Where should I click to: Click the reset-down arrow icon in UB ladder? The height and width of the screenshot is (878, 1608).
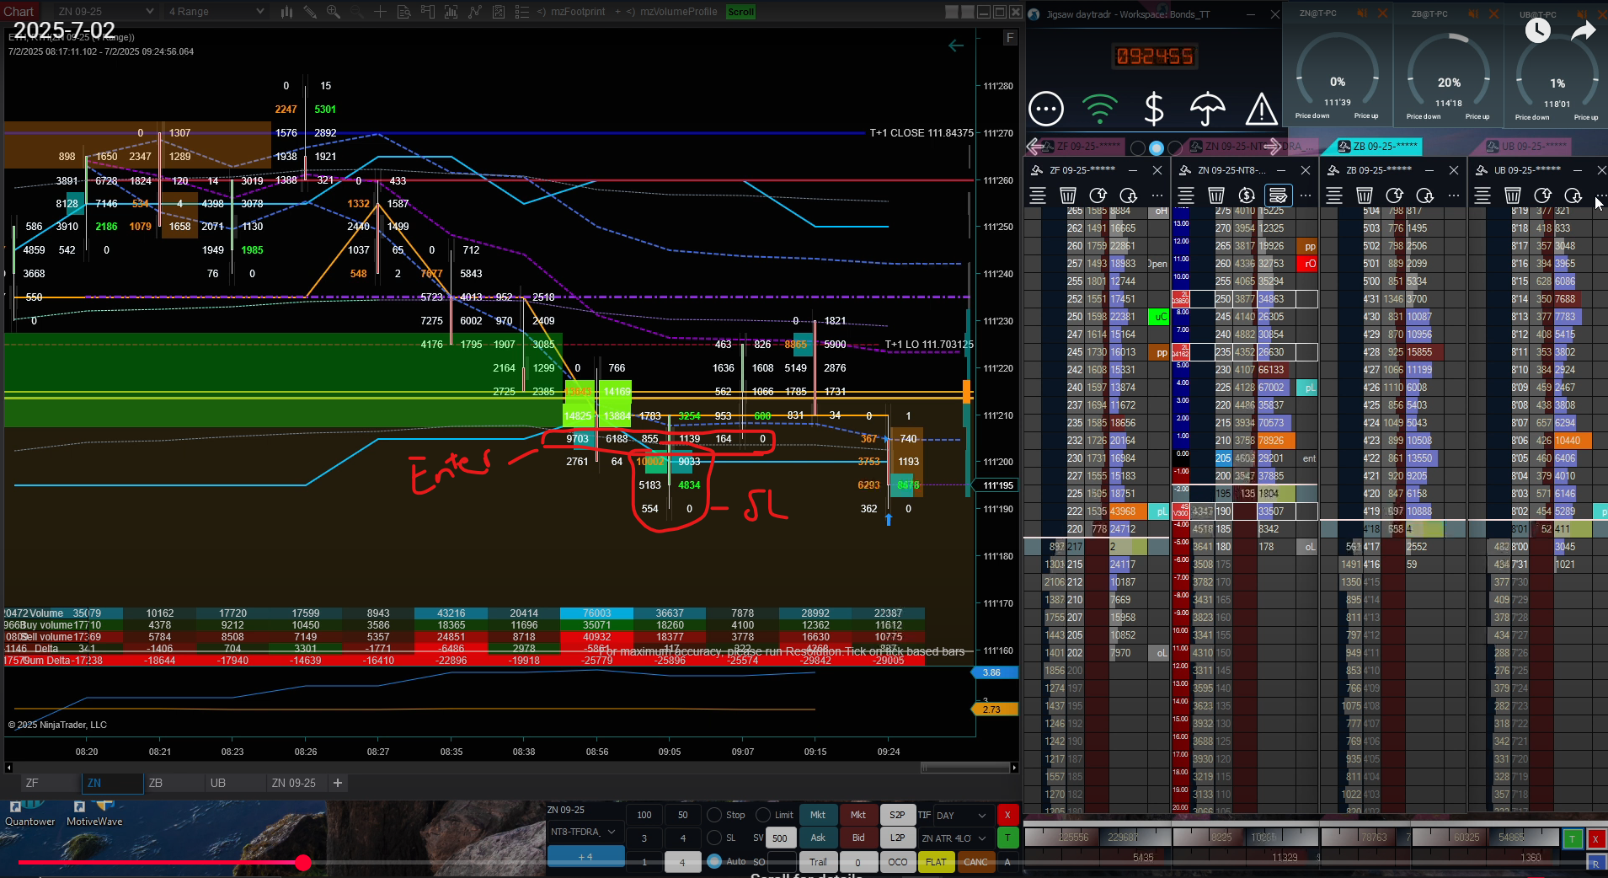1573,195
